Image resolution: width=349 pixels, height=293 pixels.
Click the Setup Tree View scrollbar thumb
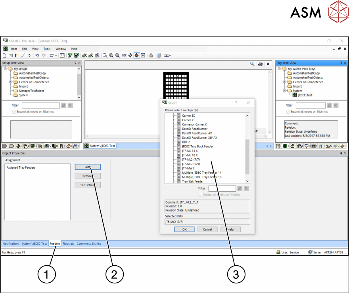[x=79, y=84]
